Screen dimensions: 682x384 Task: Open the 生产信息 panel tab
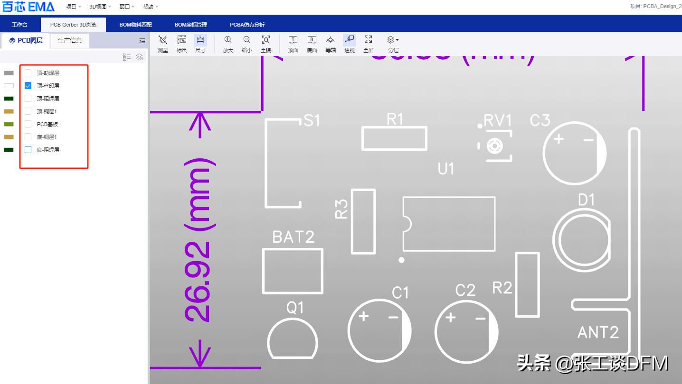click(x=70, y=41)
